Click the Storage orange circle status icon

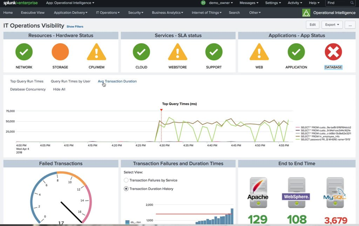click(x=60, y=52)
